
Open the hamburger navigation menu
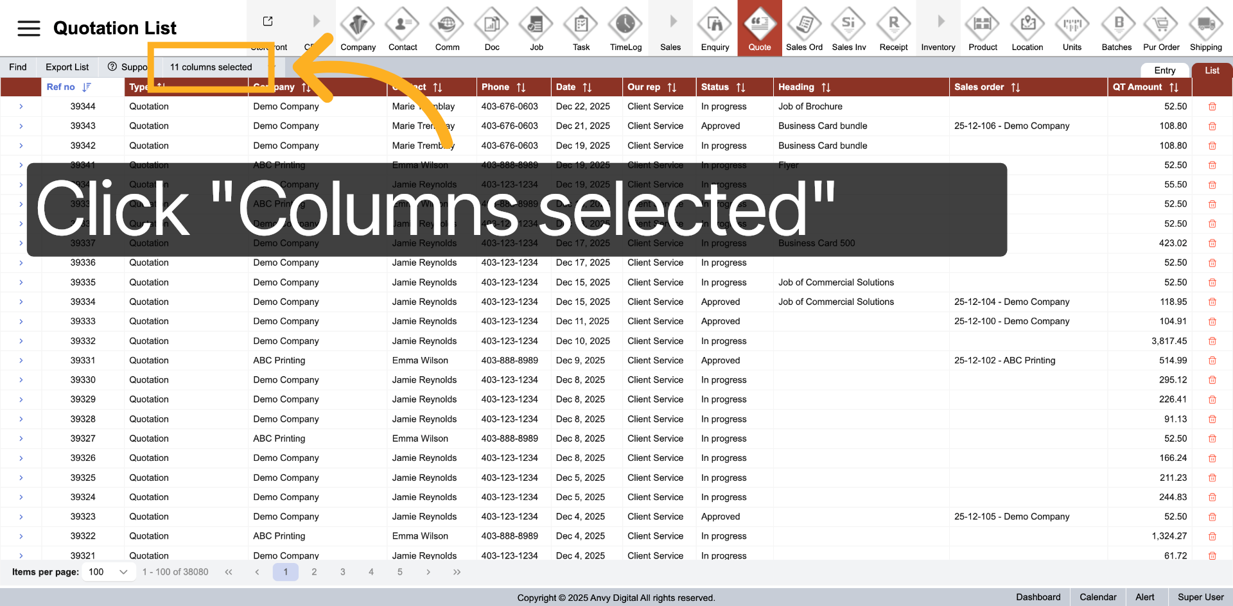[x=28, y=28]
